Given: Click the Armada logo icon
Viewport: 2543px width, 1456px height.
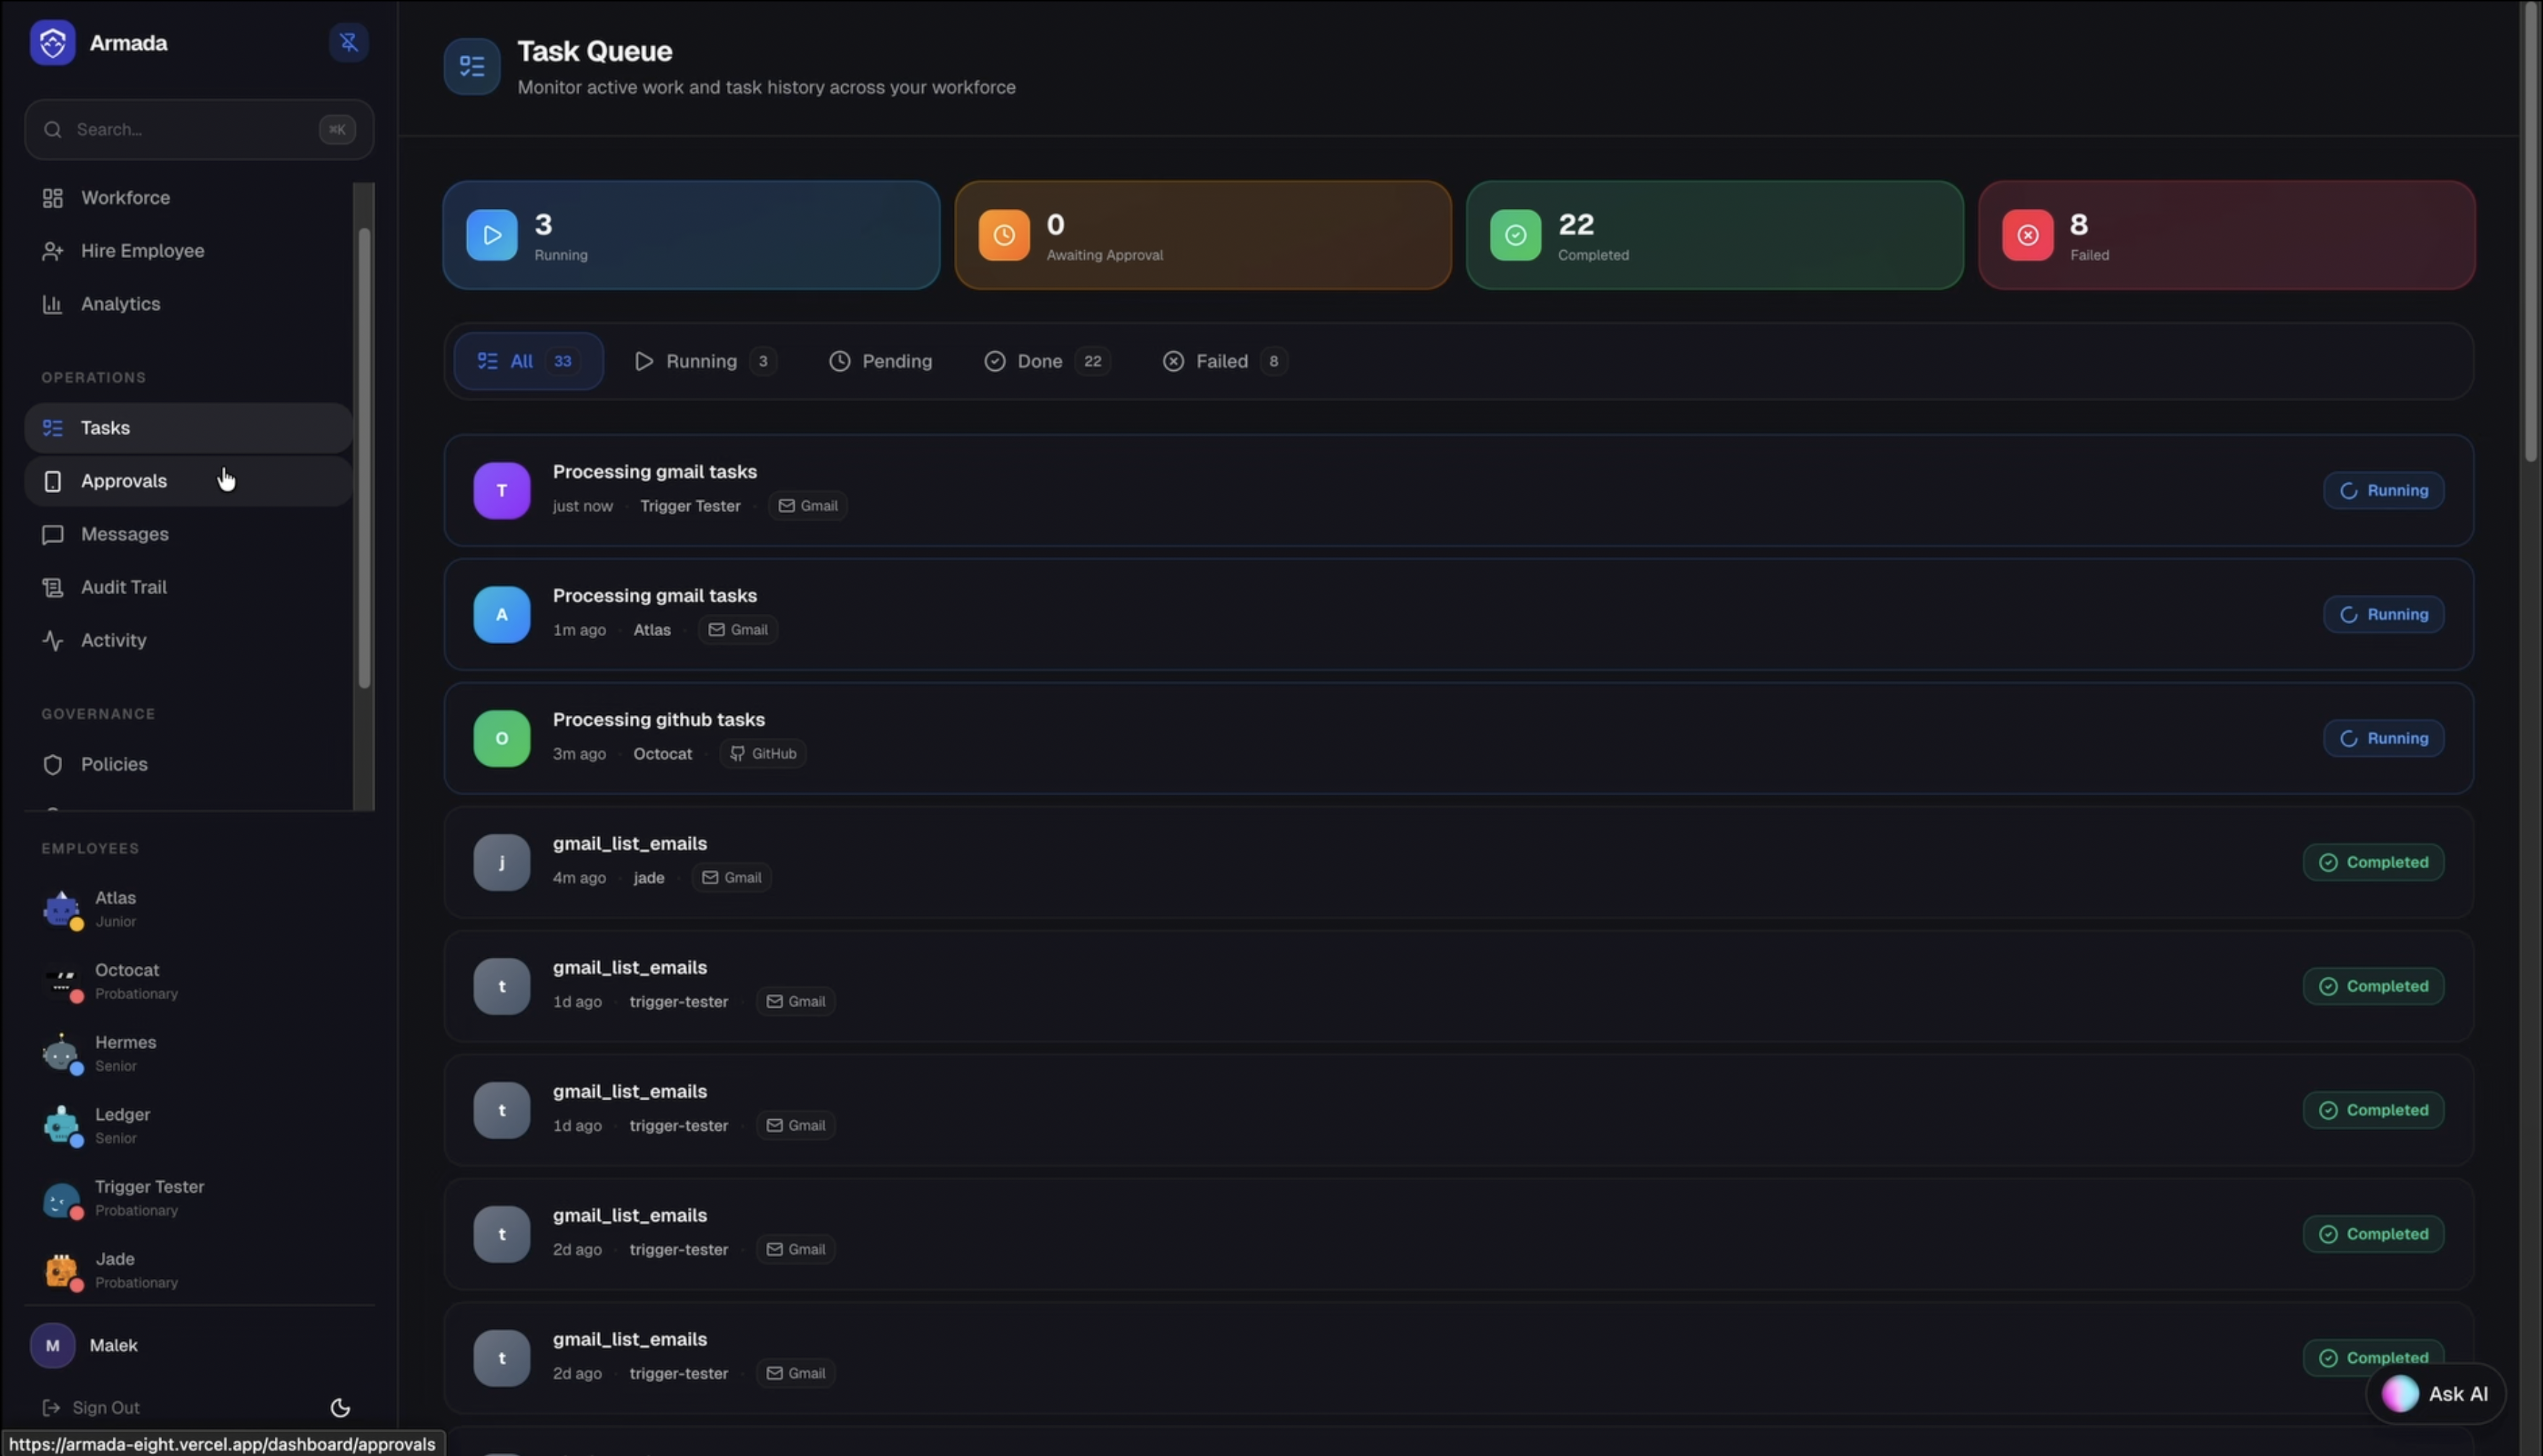Looking at the screenshot, I should (x=52, y=43).
